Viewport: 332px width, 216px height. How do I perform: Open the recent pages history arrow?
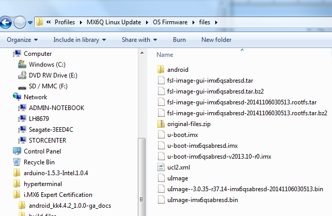(x=30, y=22)
